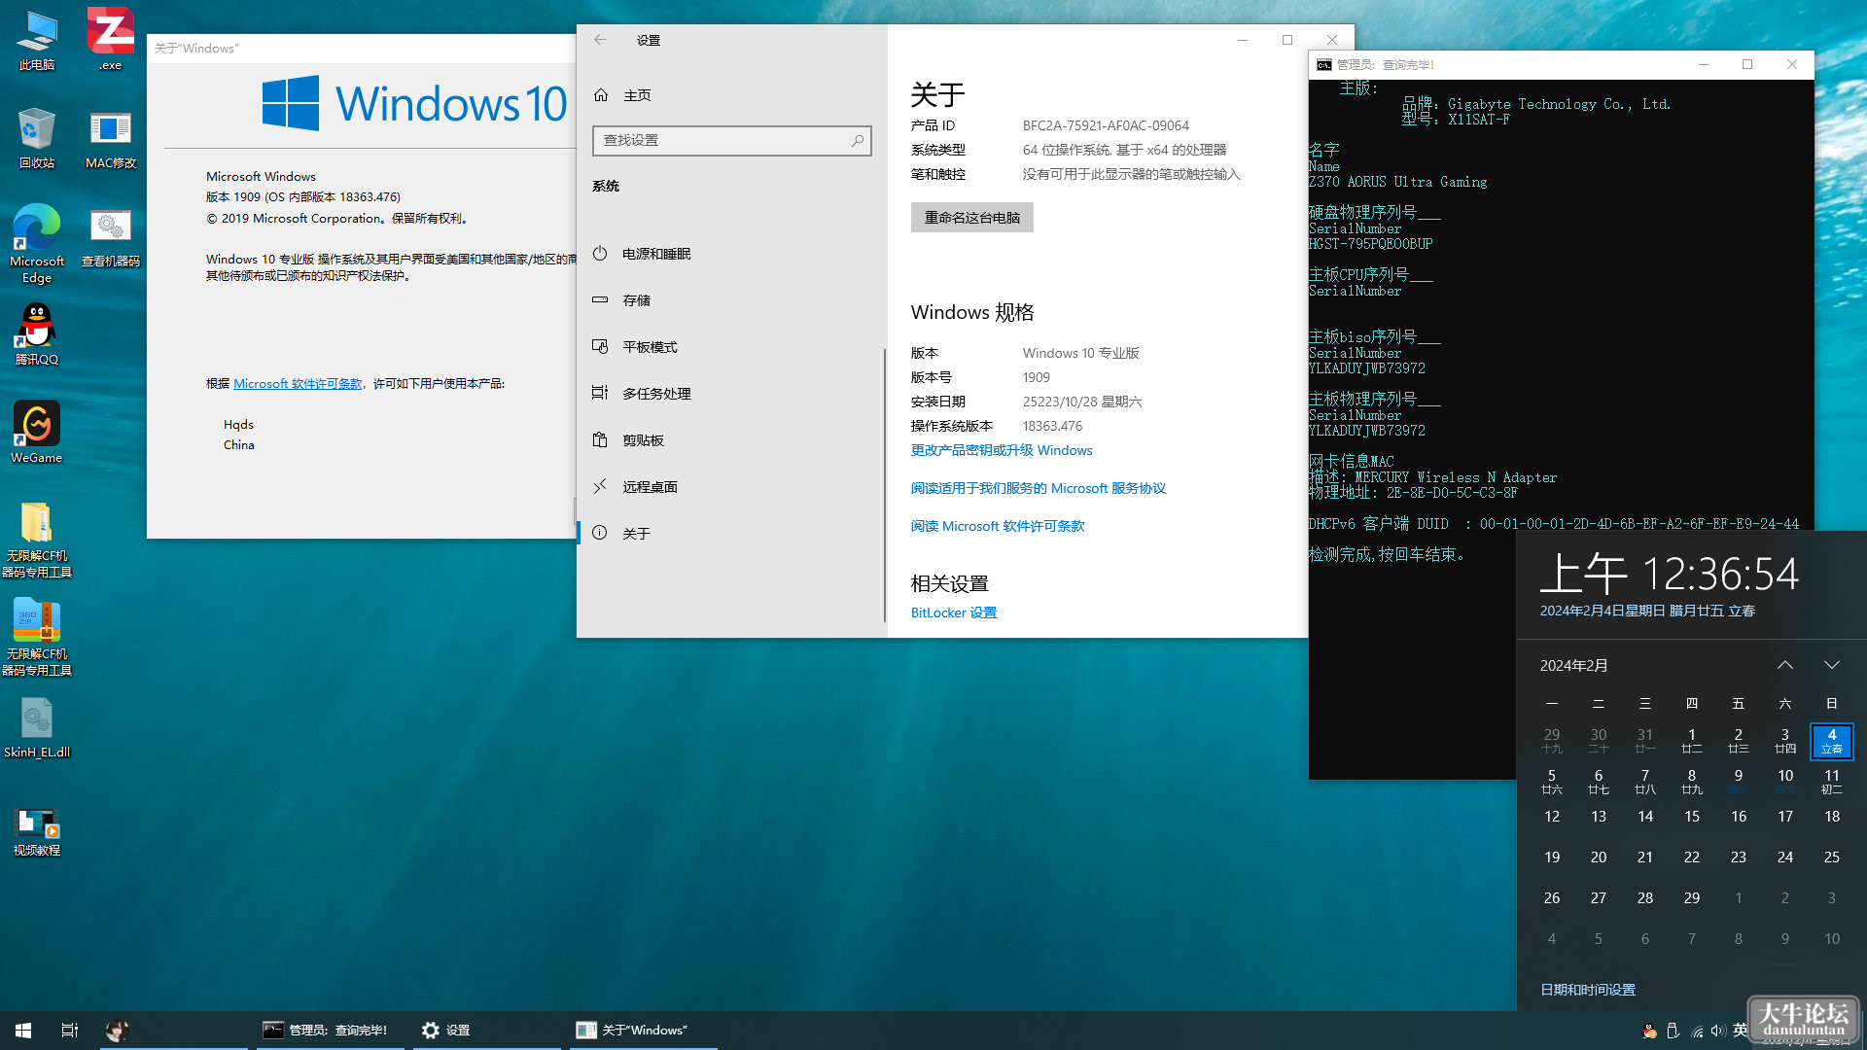Image resolution: width=1867 pixels, height=1050 pixels.
Task: Open the Windows Start menu
Action: pos(23,1031)
